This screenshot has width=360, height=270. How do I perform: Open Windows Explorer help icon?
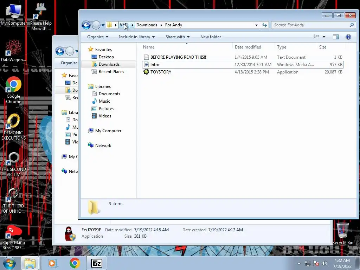click(x=348, y=37)
